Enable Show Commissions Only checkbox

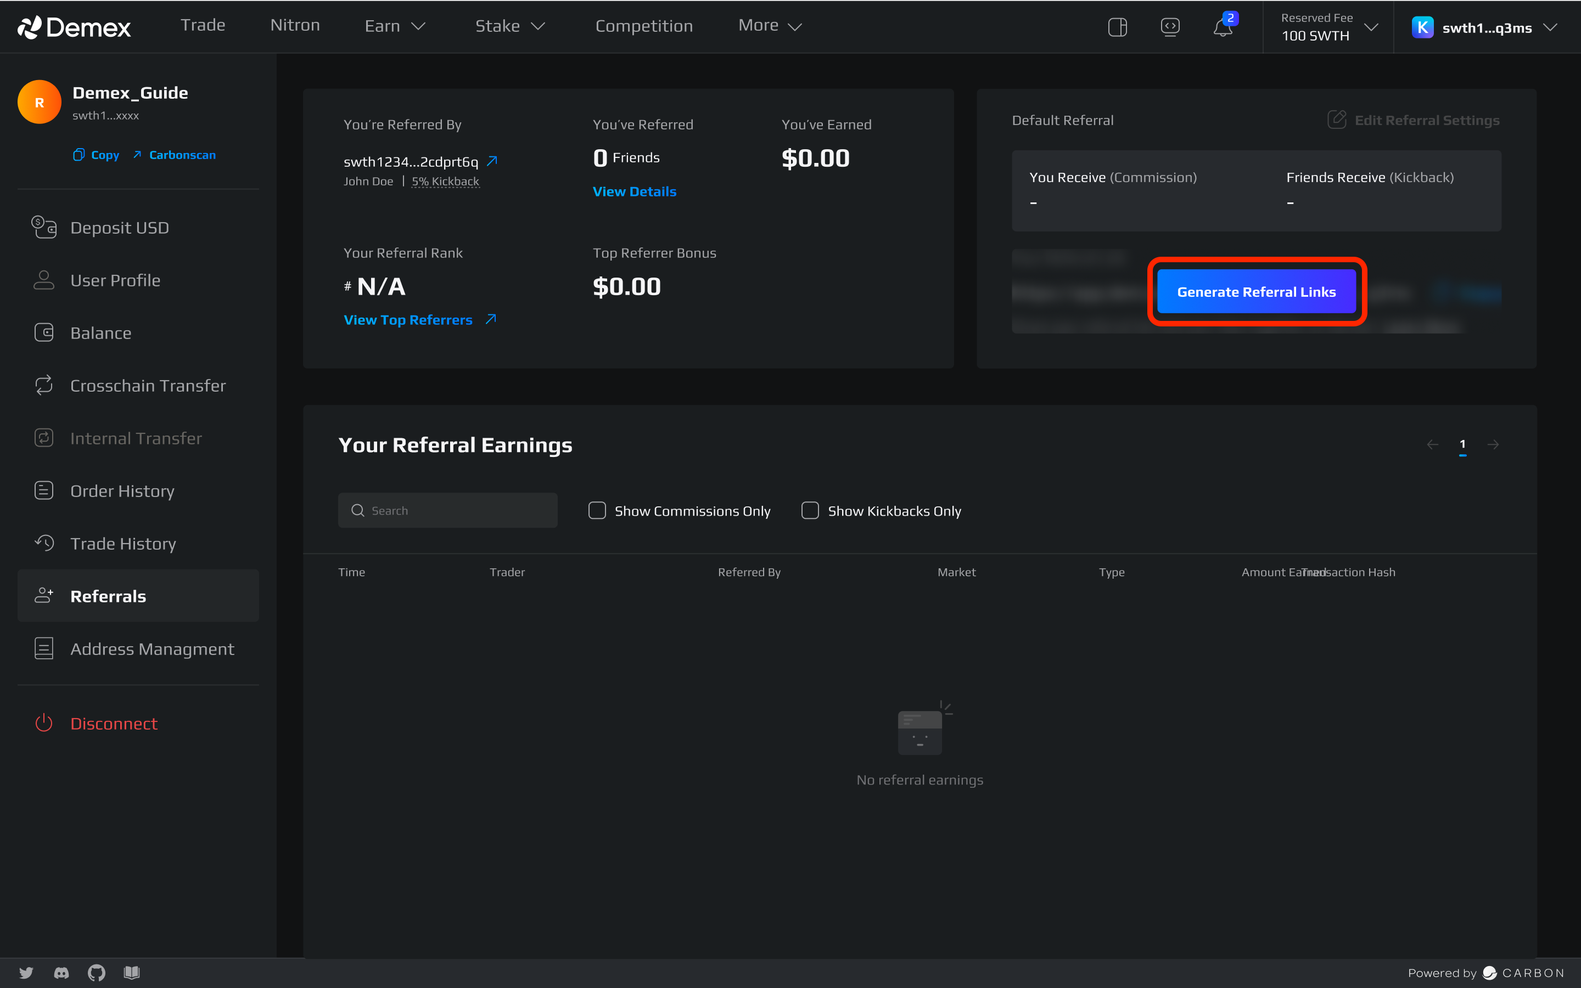(597, 510)
